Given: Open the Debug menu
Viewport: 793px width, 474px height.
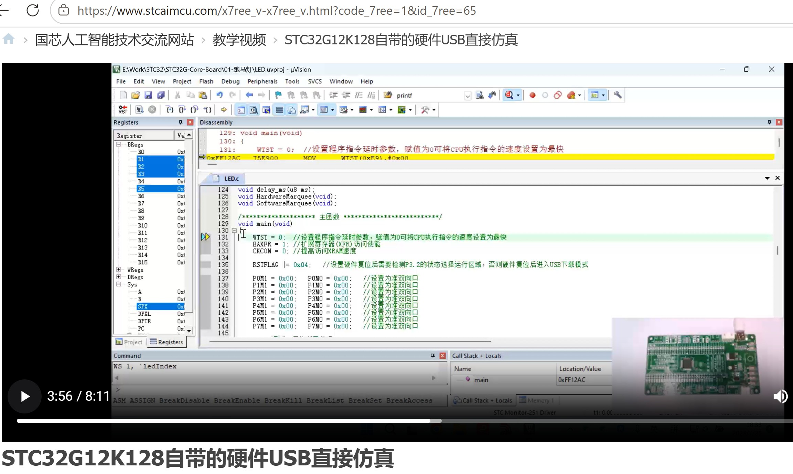Looking at the screenshot, I should pyautogui.click(x=230, y=82).
